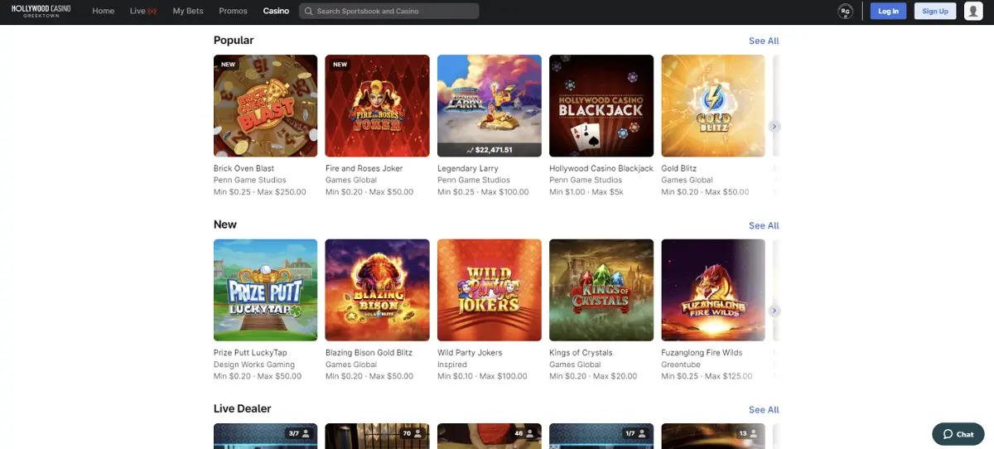Open the Gold Blitz game tile
The width and height of the screenshot is (994, 449).
coord(713,106)
